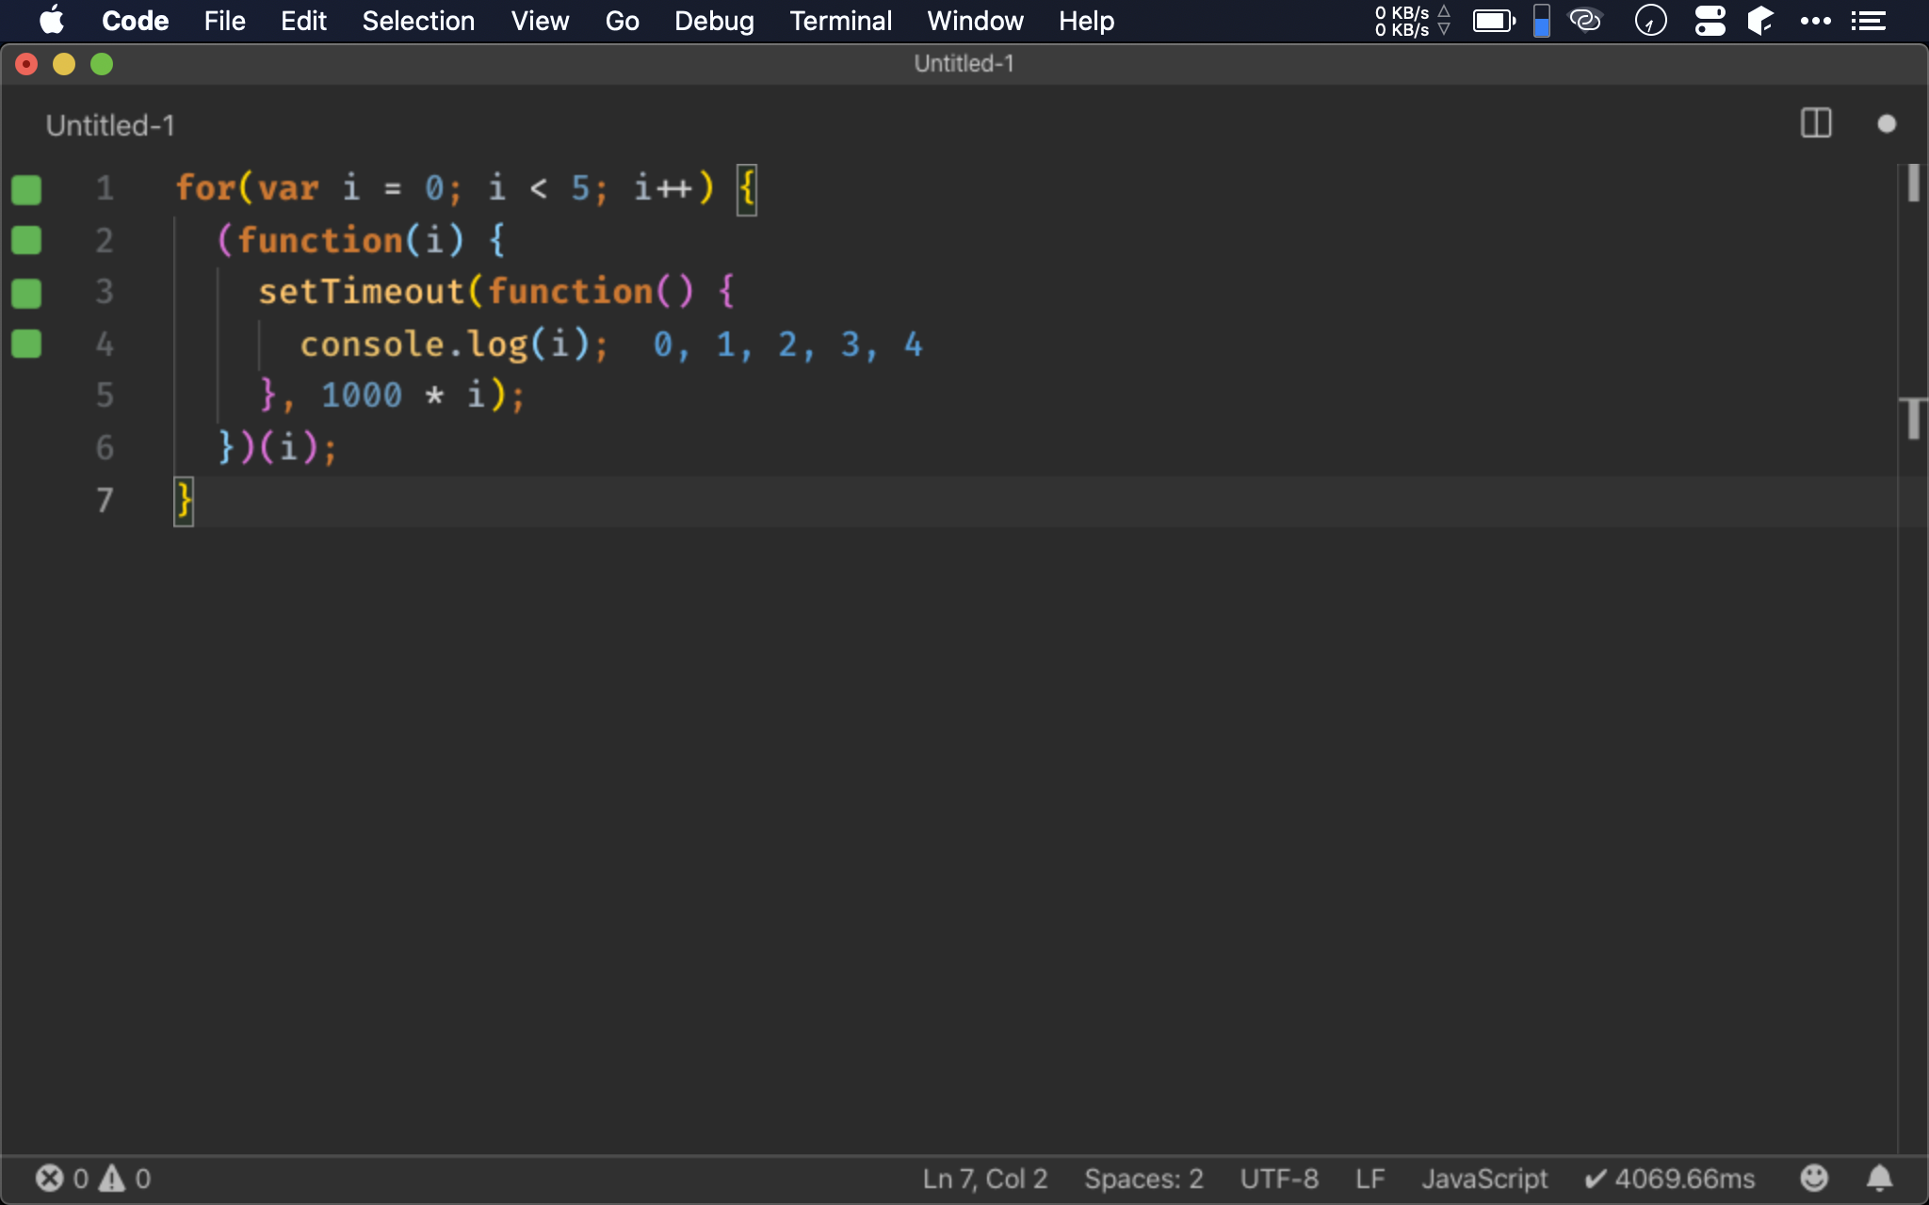
Task: Click the battery indicator in menu bar
Action: 1494,21
